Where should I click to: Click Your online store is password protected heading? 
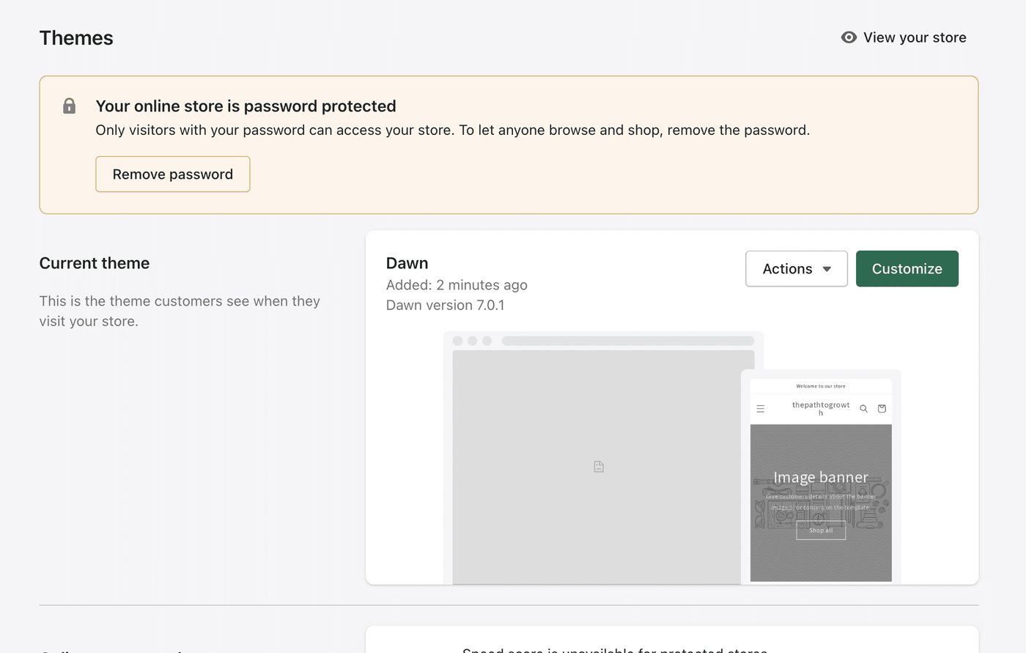click(246, 106)
